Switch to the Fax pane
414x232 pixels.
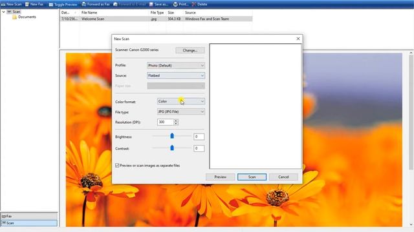28,216
